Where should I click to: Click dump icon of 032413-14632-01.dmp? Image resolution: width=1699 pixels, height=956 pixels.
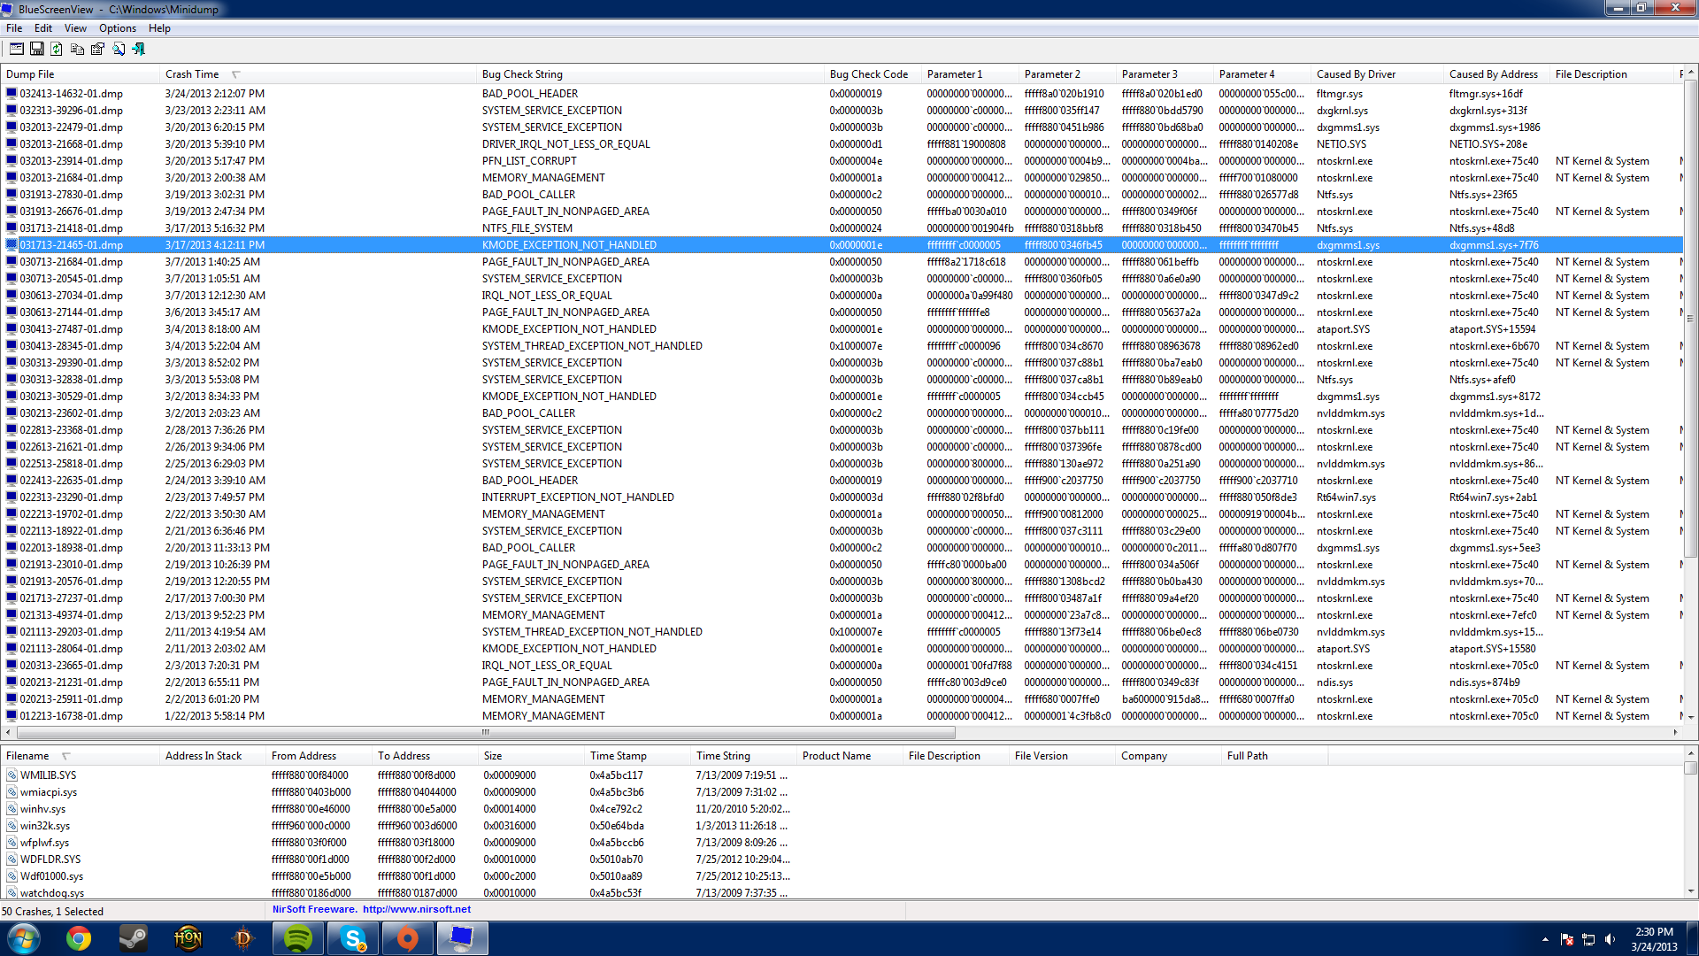click(x=12, y=93)
